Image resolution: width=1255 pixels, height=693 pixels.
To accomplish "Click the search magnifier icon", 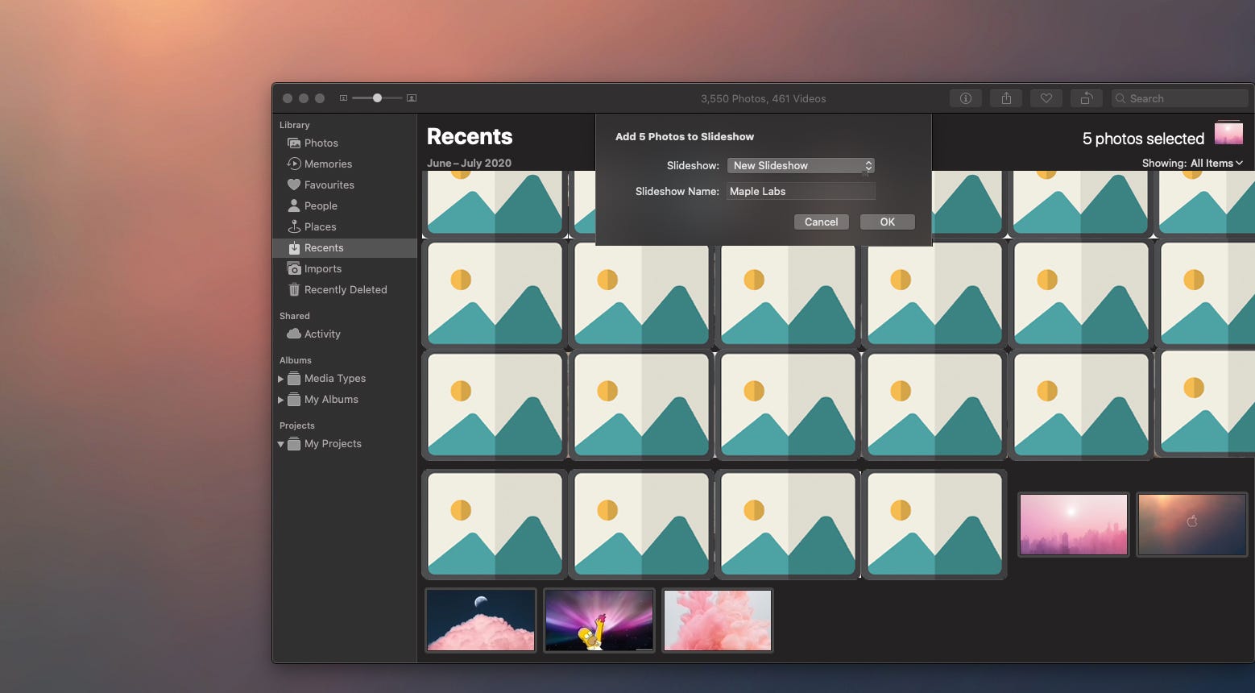I will [1120, 98].
